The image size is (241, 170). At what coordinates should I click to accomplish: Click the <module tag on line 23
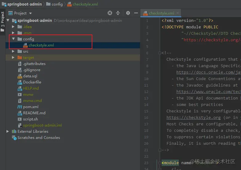click(x=170, y=163)
